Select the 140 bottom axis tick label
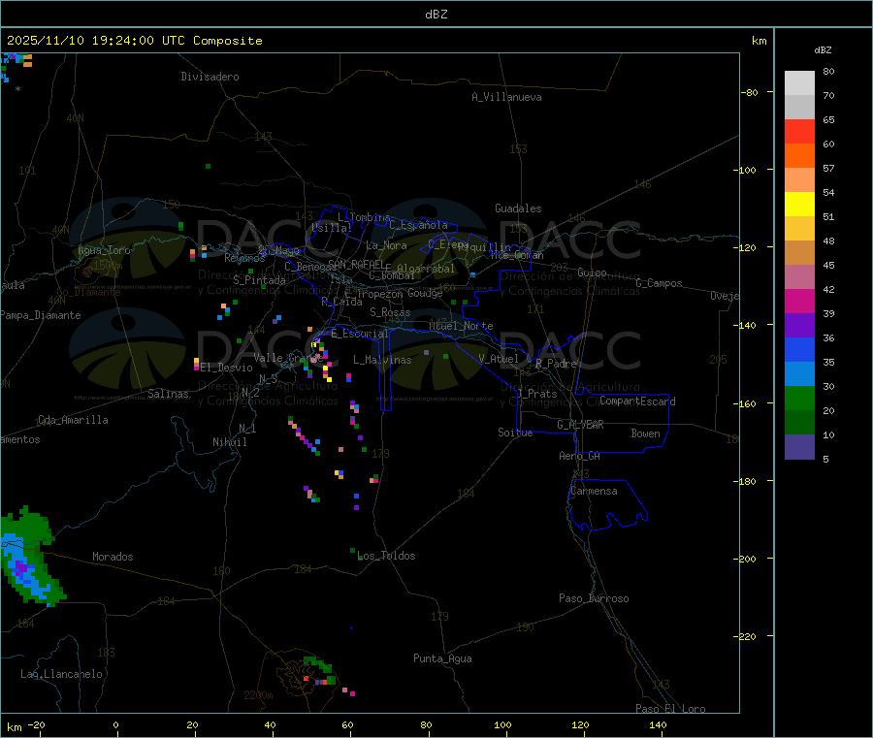The height and width of the screenshot is (738, 873). tap(658, 724)
